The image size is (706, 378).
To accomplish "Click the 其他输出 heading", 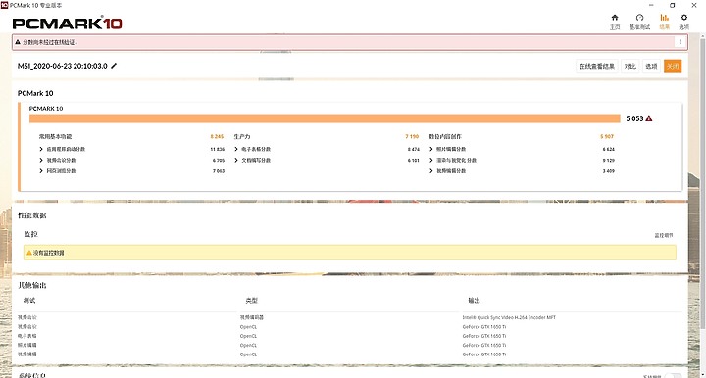I will (32, 285).
